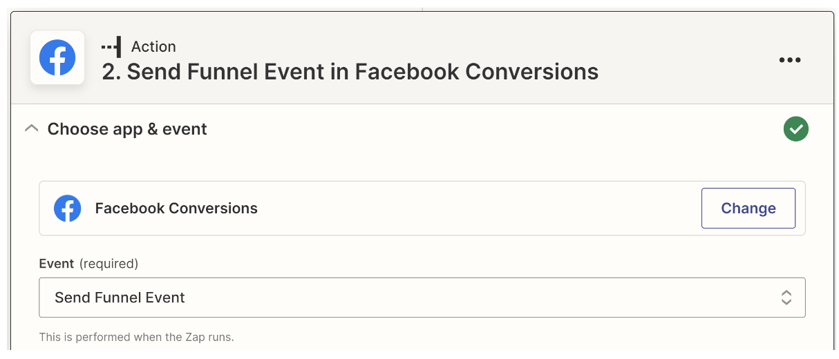Screen dimensions: 839x359
Task: Click the Change button
Action: tap(748, 208)
